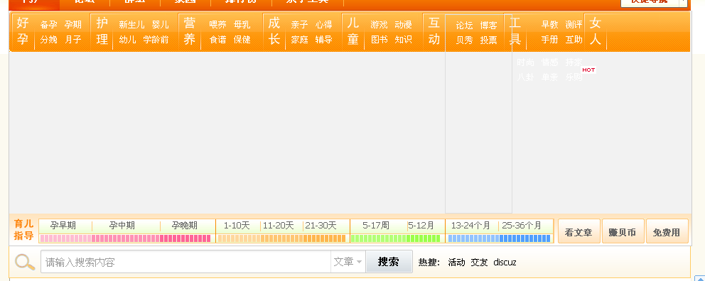Open the 喂养 link
Viewport: 705px width, 281px height.
point(217,25)
